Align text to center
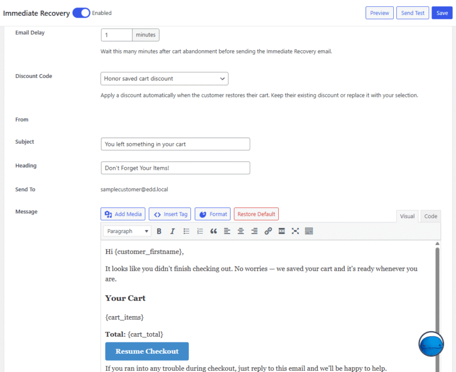 [x=241, y=231]
